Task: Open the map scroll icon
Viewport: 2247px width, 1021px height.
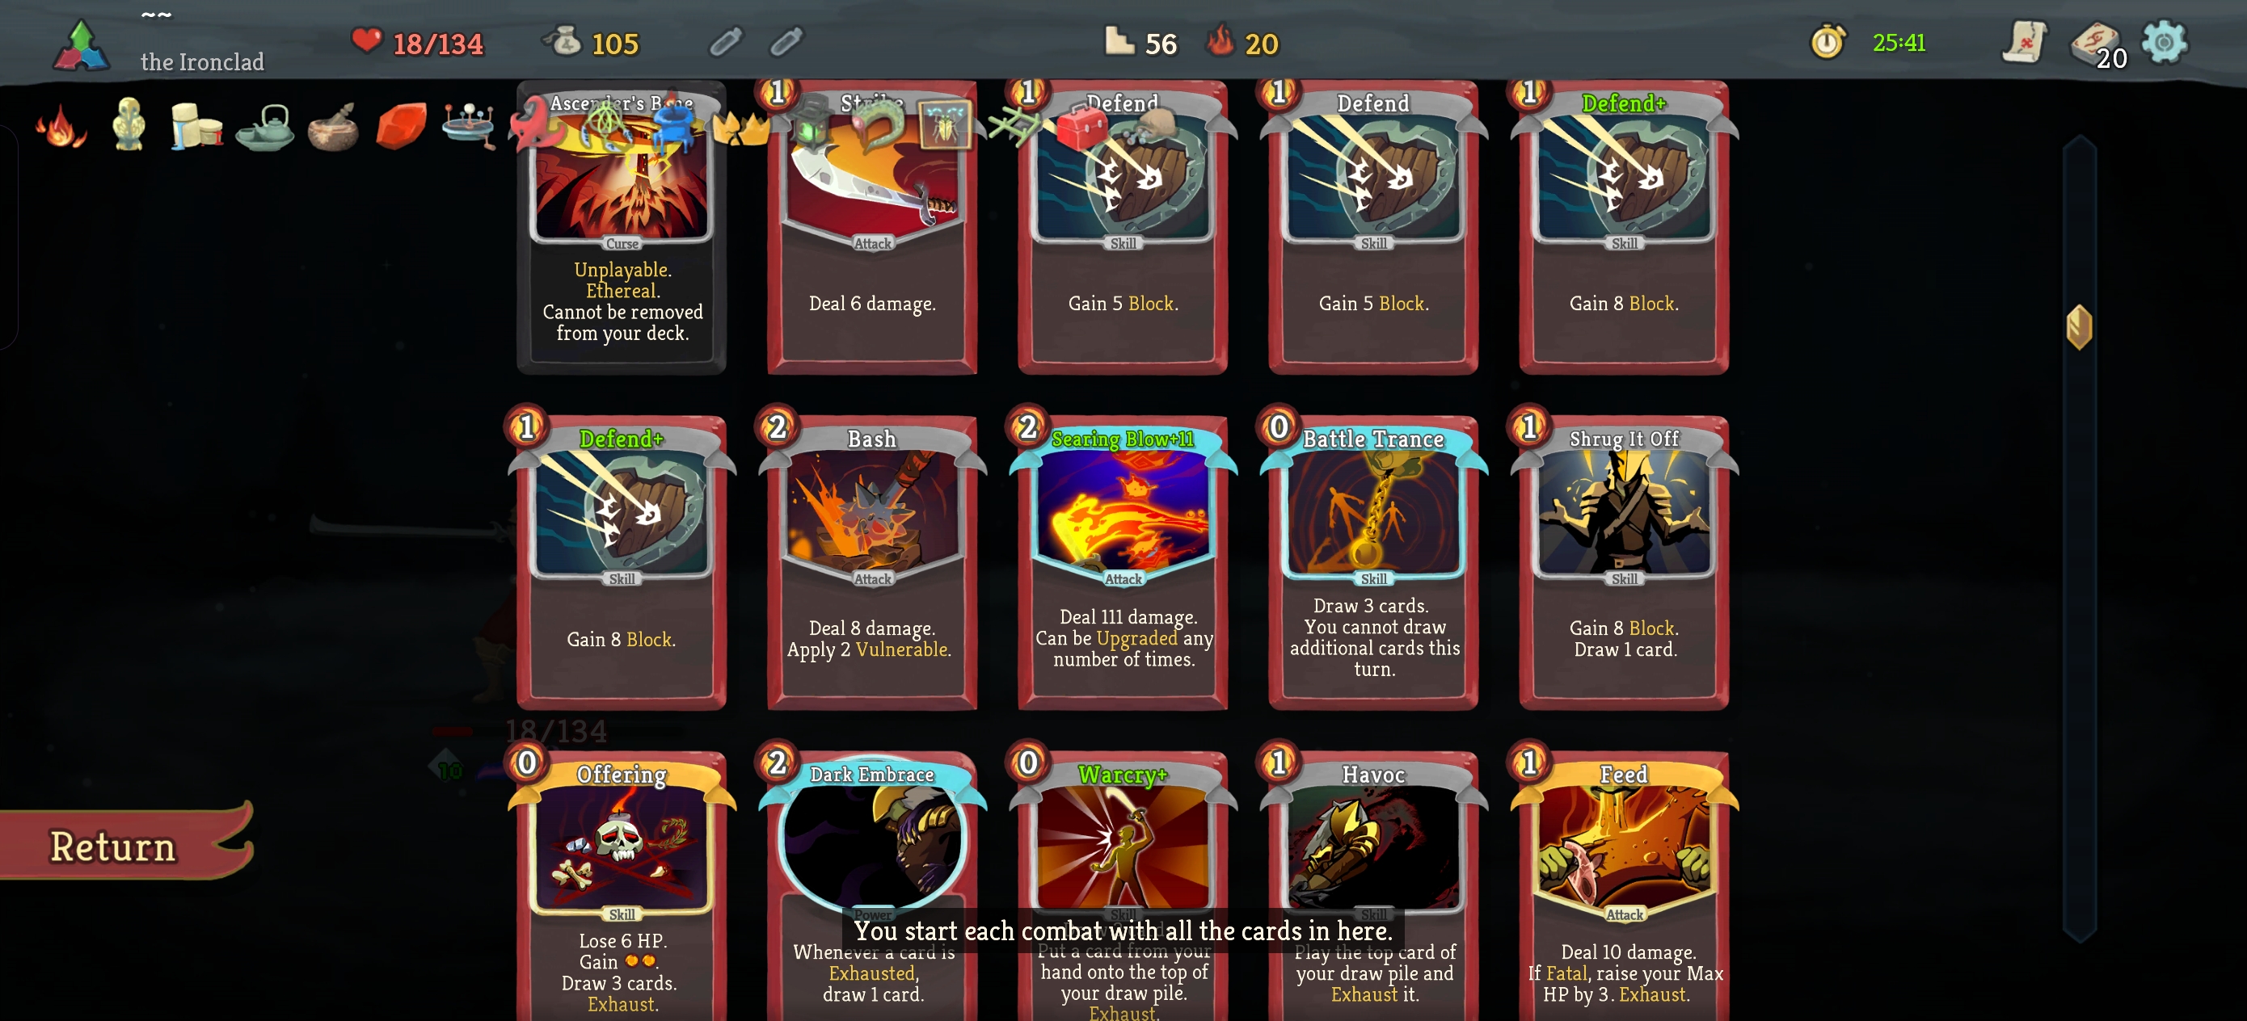Action: [x=2025, y=42]
